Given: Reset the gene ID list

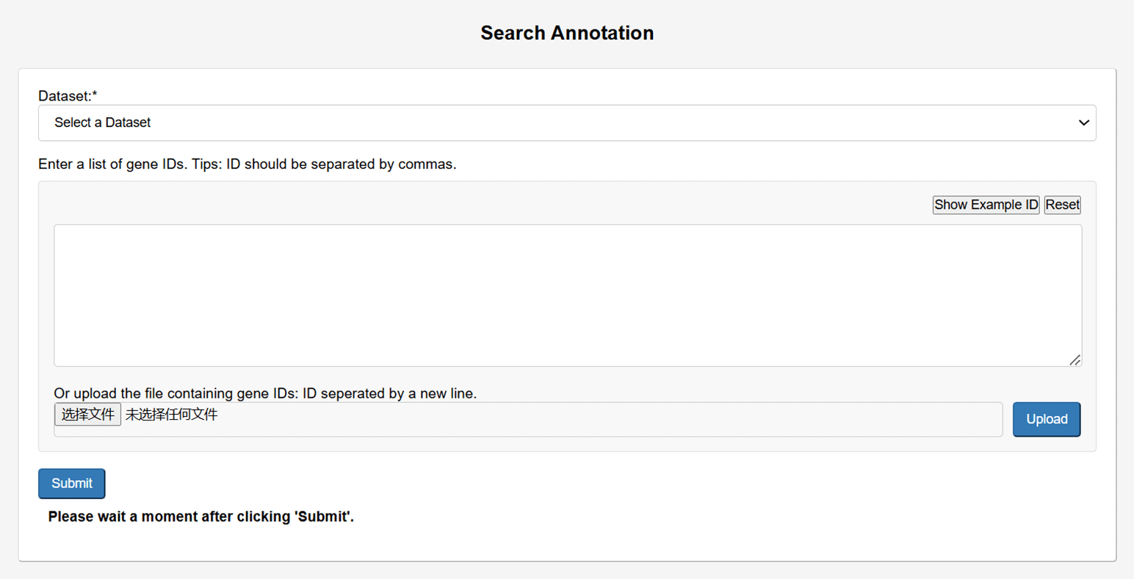Looking at the screenshot, I should pos(1062,205).
